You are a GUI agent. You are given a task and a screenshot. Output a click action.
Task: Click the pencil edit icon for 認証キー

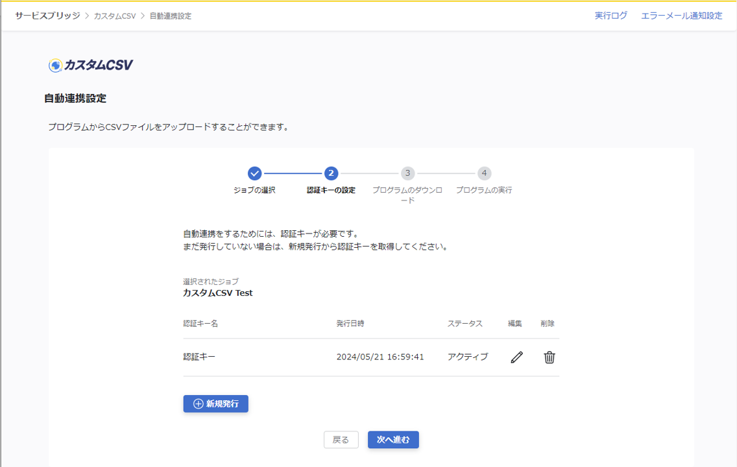pos(516,357)
